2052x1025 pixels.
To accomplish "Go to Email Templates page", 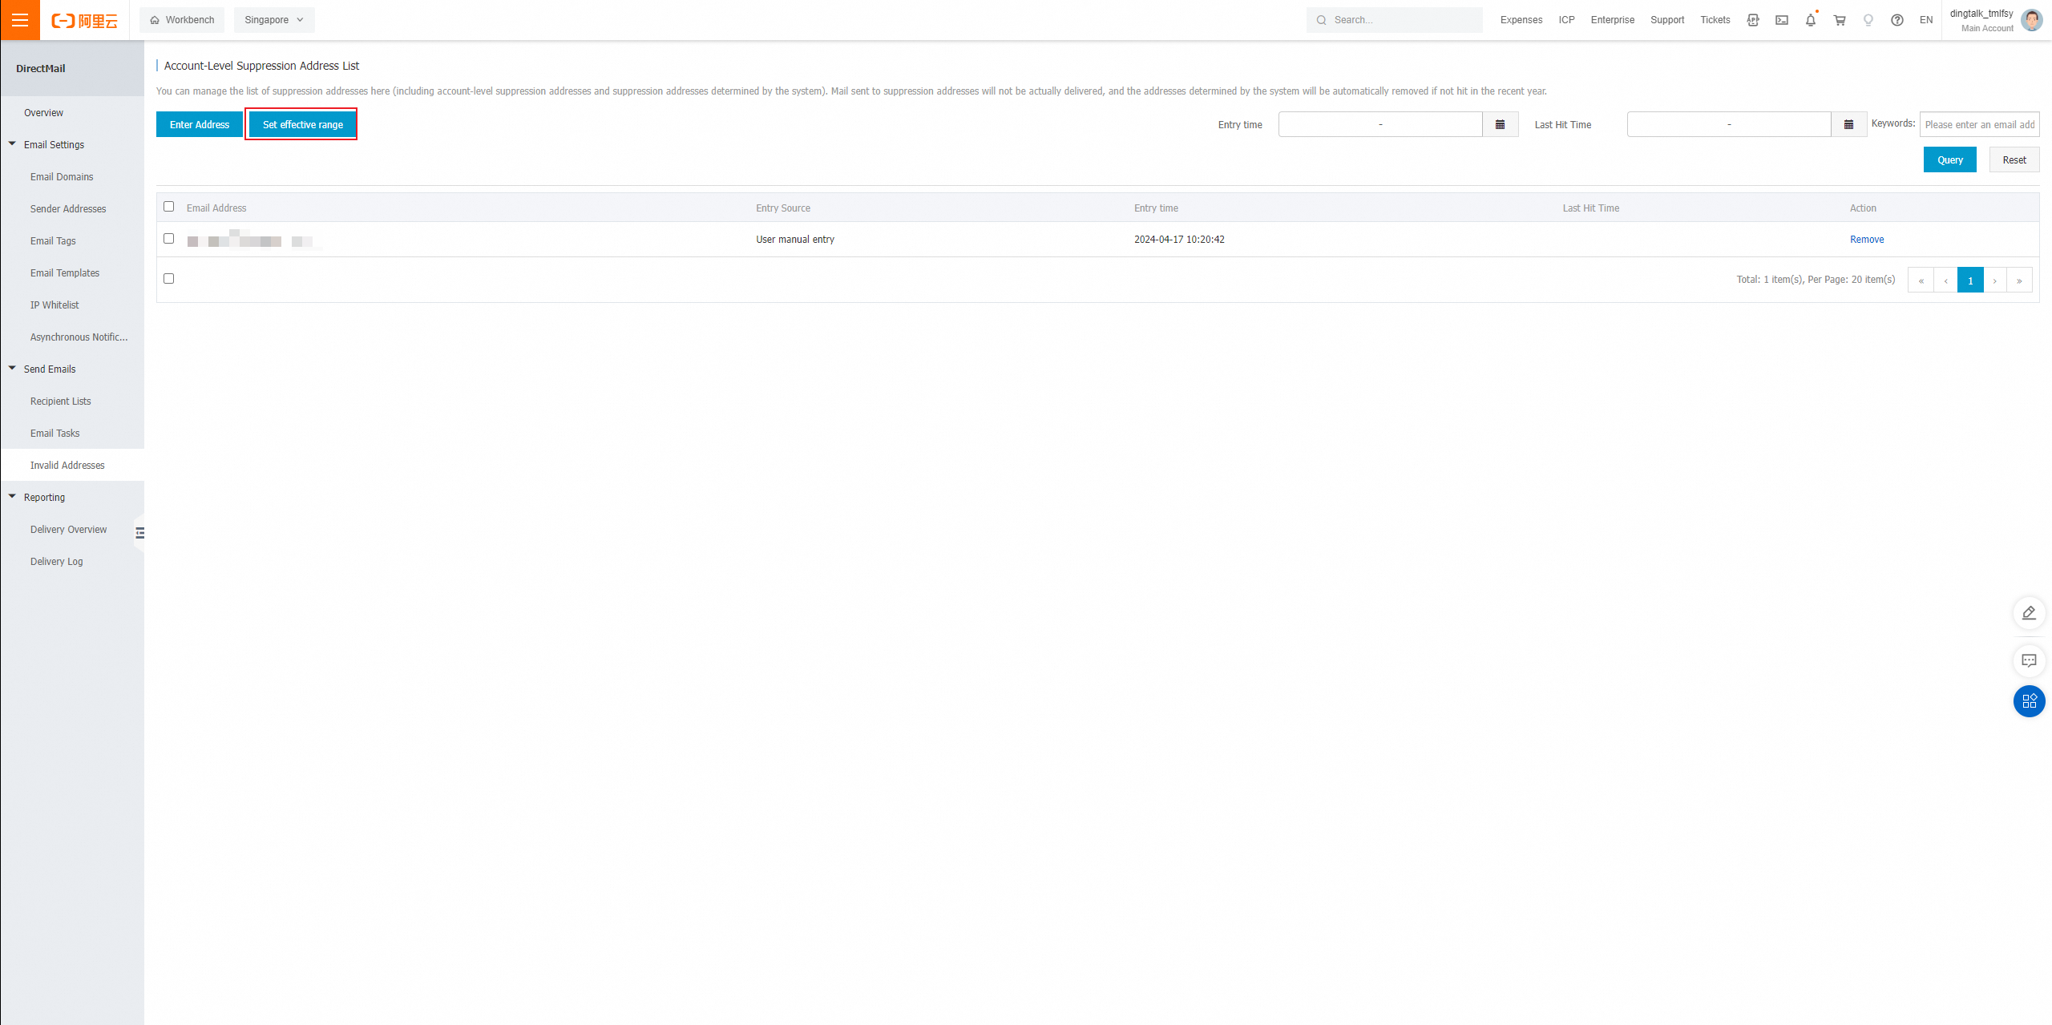I will (x=65, y=273).
